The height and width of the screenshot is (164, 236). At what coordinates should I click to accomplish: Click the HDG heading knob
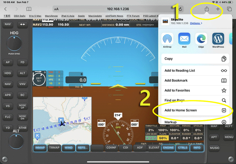click(x=14, y=43)
